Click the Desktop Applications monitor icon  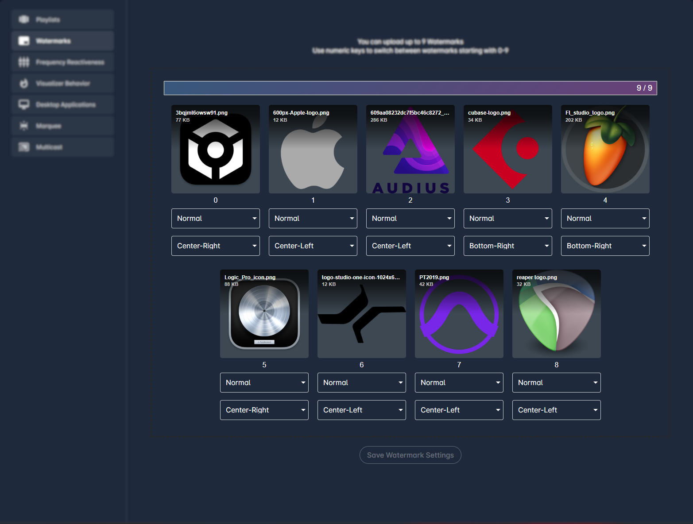tap(24, 104)
